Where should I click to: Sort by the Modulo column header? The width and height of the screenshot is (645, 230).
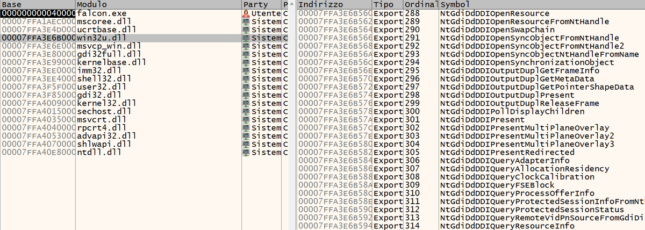(x=159, y=4)
